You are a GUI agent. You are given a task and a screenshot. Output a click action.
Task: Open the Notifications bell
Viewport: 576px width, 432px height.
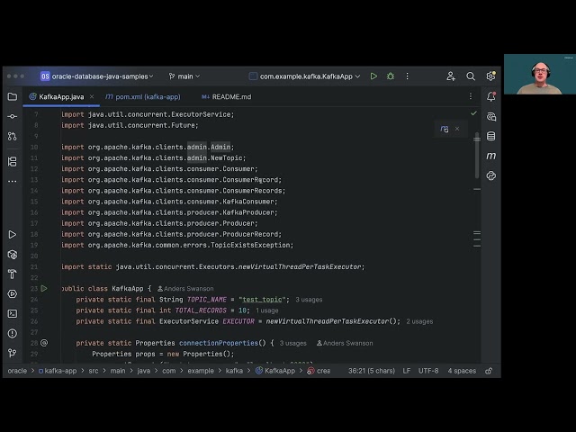(491, 96)
